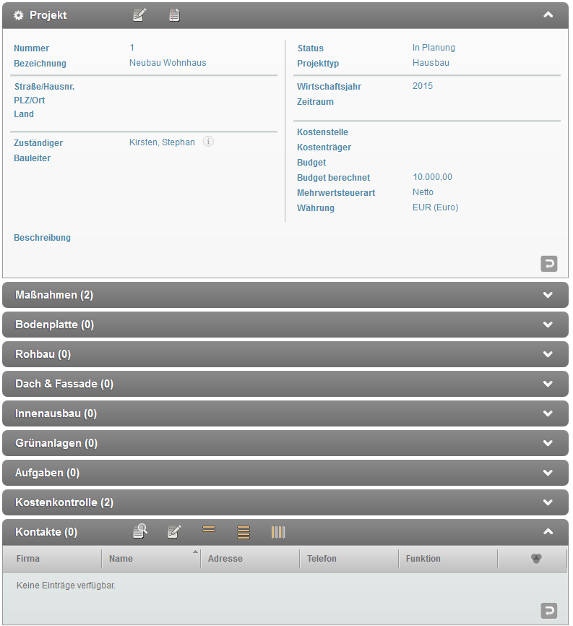Click the edit icon in Kontakte header
The image size is (573, 626).
pyautogui.click(x=174, y=532)
